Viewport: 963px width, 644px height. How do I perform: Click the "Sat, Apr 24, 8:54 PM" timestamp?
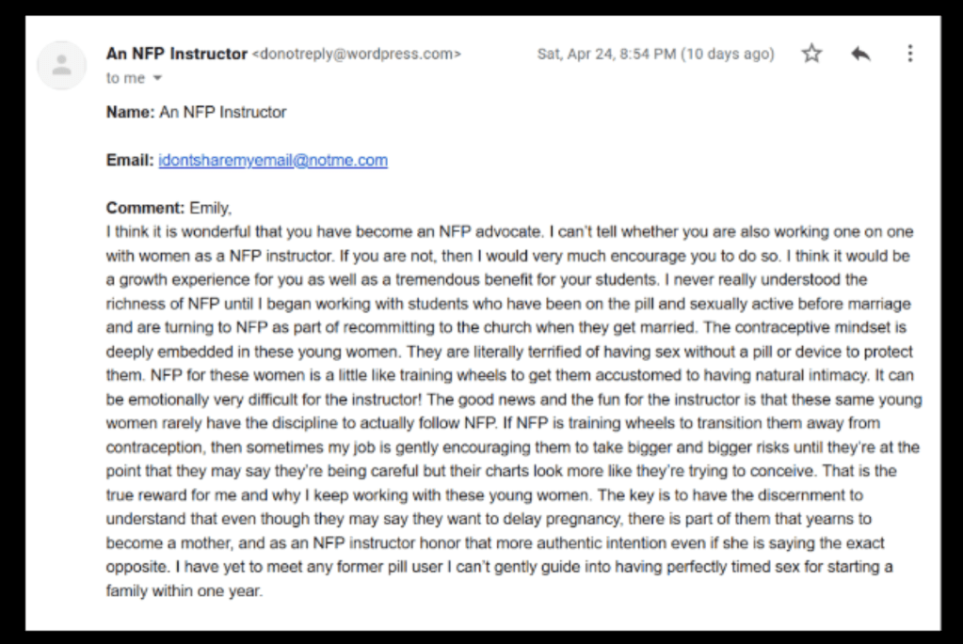coord(606,55)
